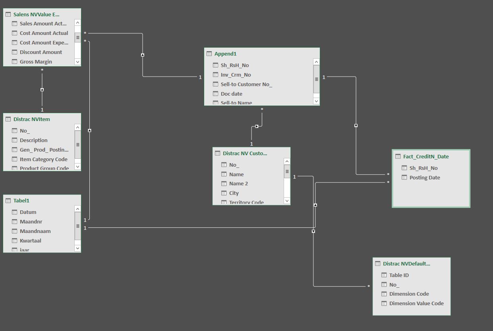The image size is (493, 331).
Task: Select the Salens NVValue E... table title
Action: coord(37,14)
